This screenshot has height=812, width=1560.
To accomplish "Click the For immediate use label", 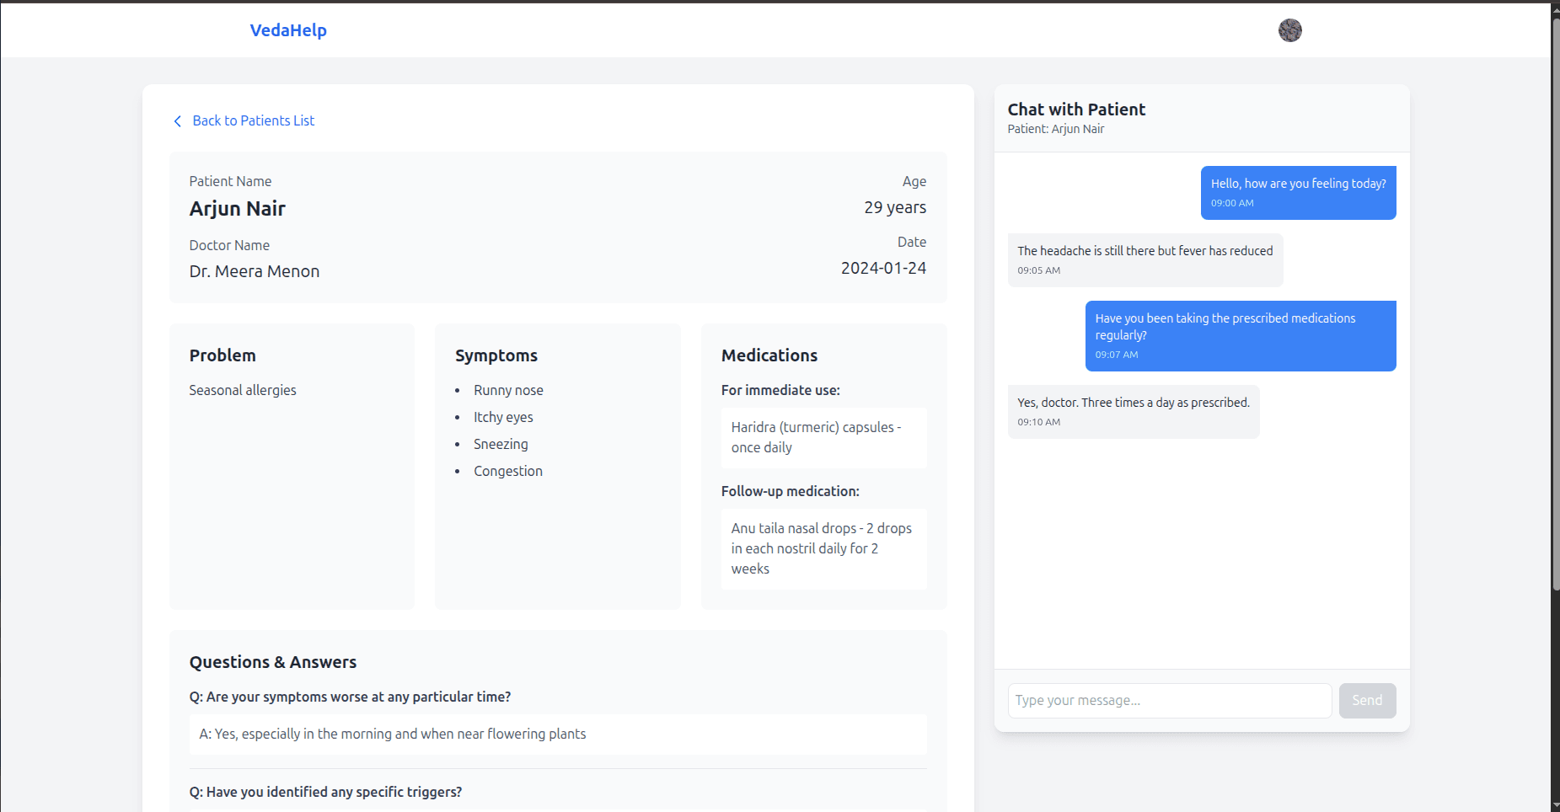I will (x=780, y=390).
